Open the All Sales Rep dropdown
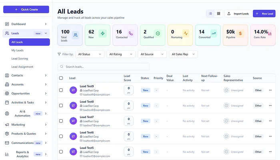280x160 pixels. (x=184, y=54)
